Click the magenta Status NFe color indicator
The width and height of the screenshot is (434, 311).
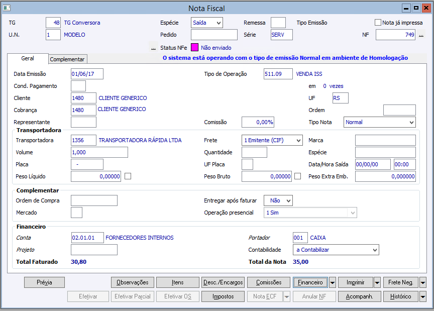[x=194, y=47]
